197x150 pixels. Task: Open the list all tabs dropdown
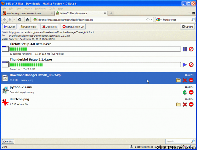[x=189, y=13]
